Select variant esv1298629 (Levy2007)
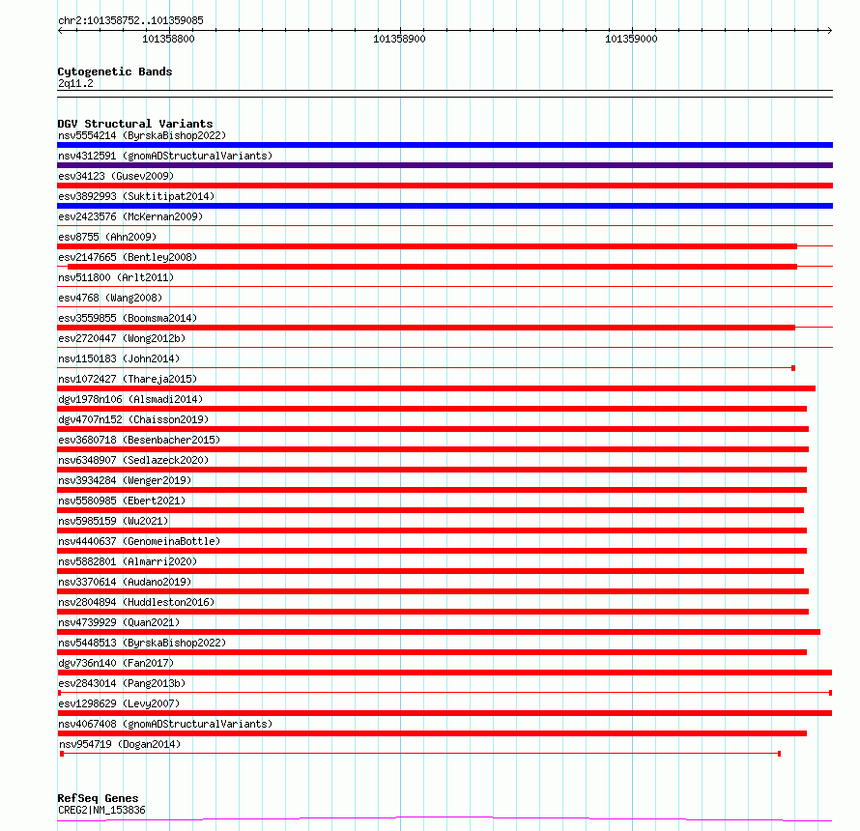This screenshot has width=860, height=831. pos(119,703)
